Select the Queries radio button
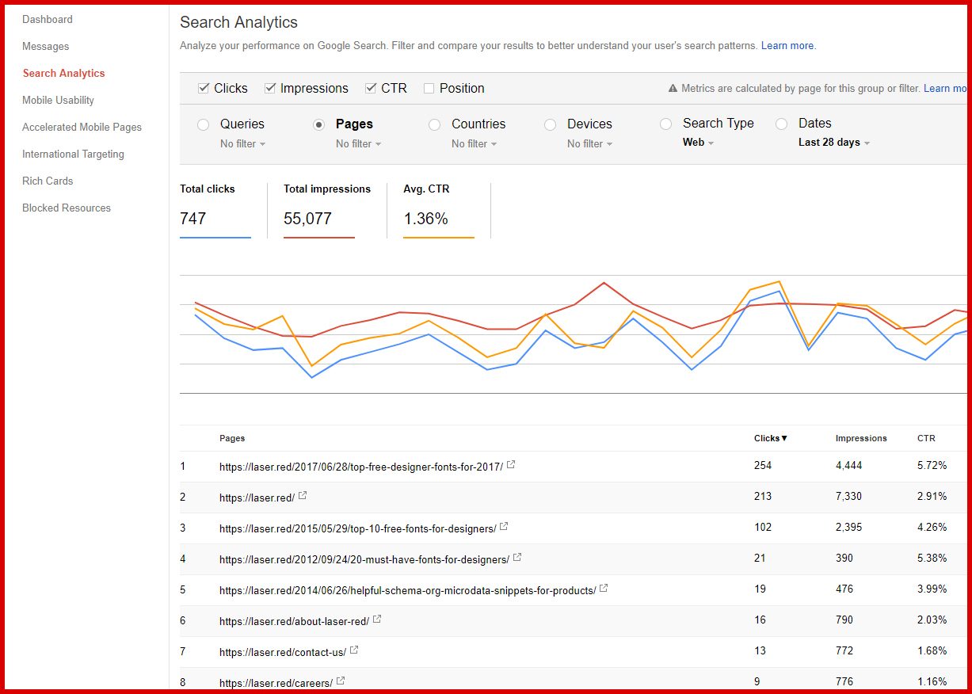972x694 pixels. [204, 124]
